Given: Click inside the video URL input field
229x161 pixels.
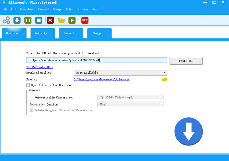Looking at the screenshot, I should tap(97, 60).
